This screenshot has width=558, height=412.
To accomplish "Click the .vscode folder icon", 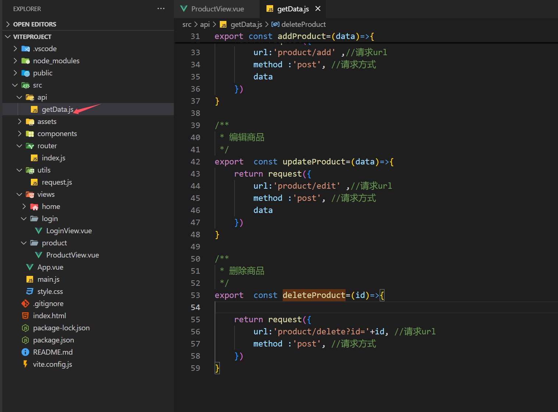I will tap(25, 49).
